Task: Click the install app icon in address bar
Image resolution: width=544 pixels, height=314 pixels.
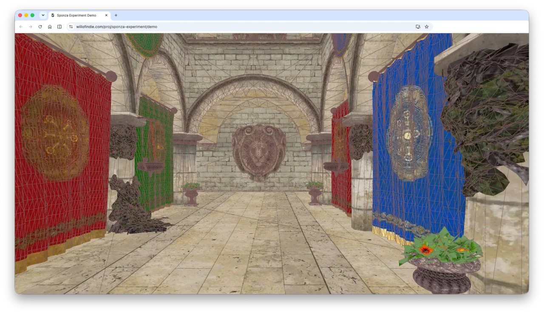Action: coord(418,27)
